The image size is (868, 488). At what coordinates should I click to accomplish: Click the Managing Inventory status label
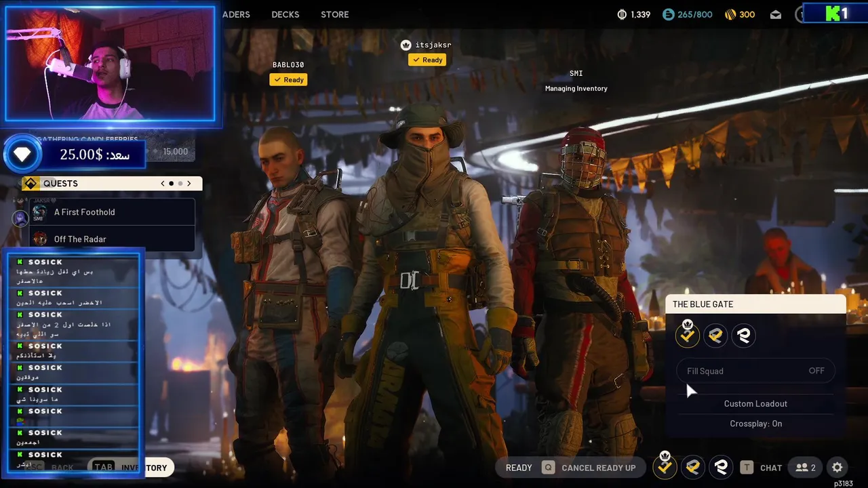[576, 88]
